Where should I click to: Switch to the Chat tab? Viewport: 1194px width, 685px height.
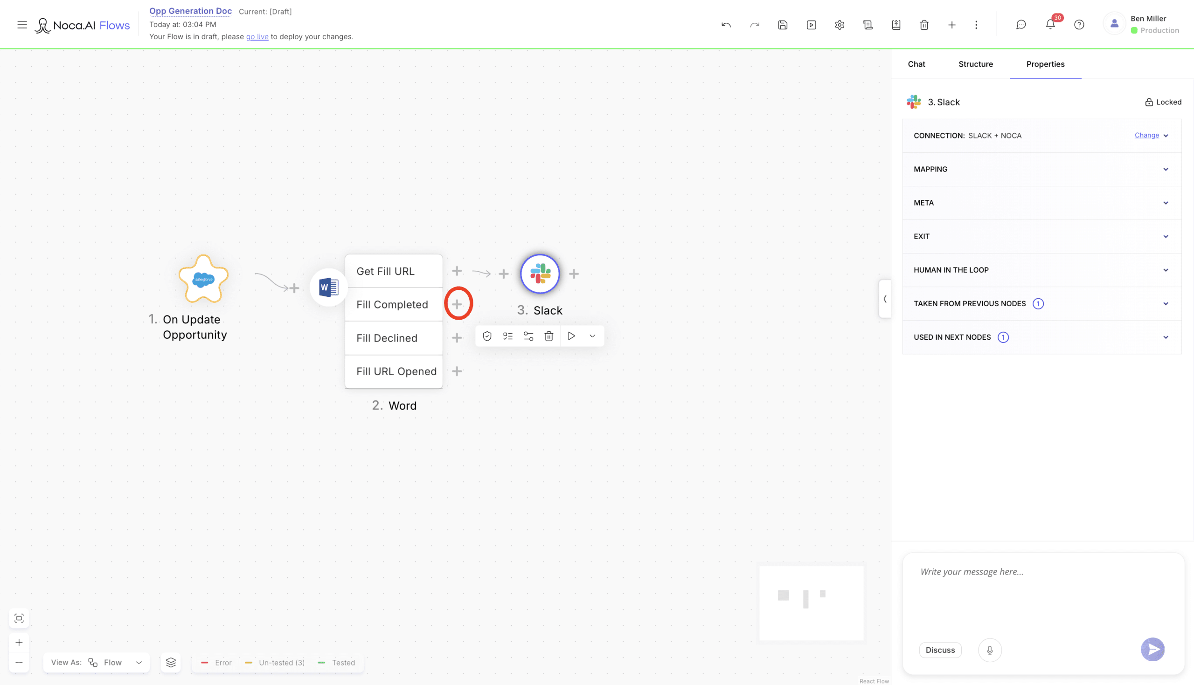point(916,64)
